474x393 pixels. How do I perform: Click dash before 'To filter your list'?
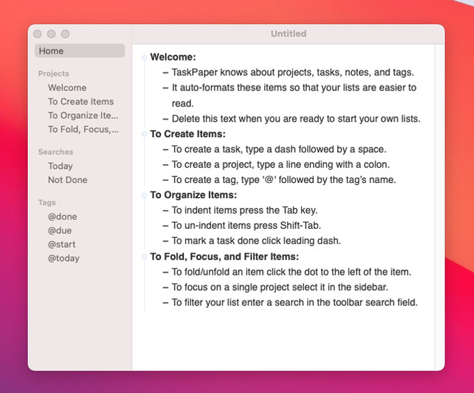165,303
